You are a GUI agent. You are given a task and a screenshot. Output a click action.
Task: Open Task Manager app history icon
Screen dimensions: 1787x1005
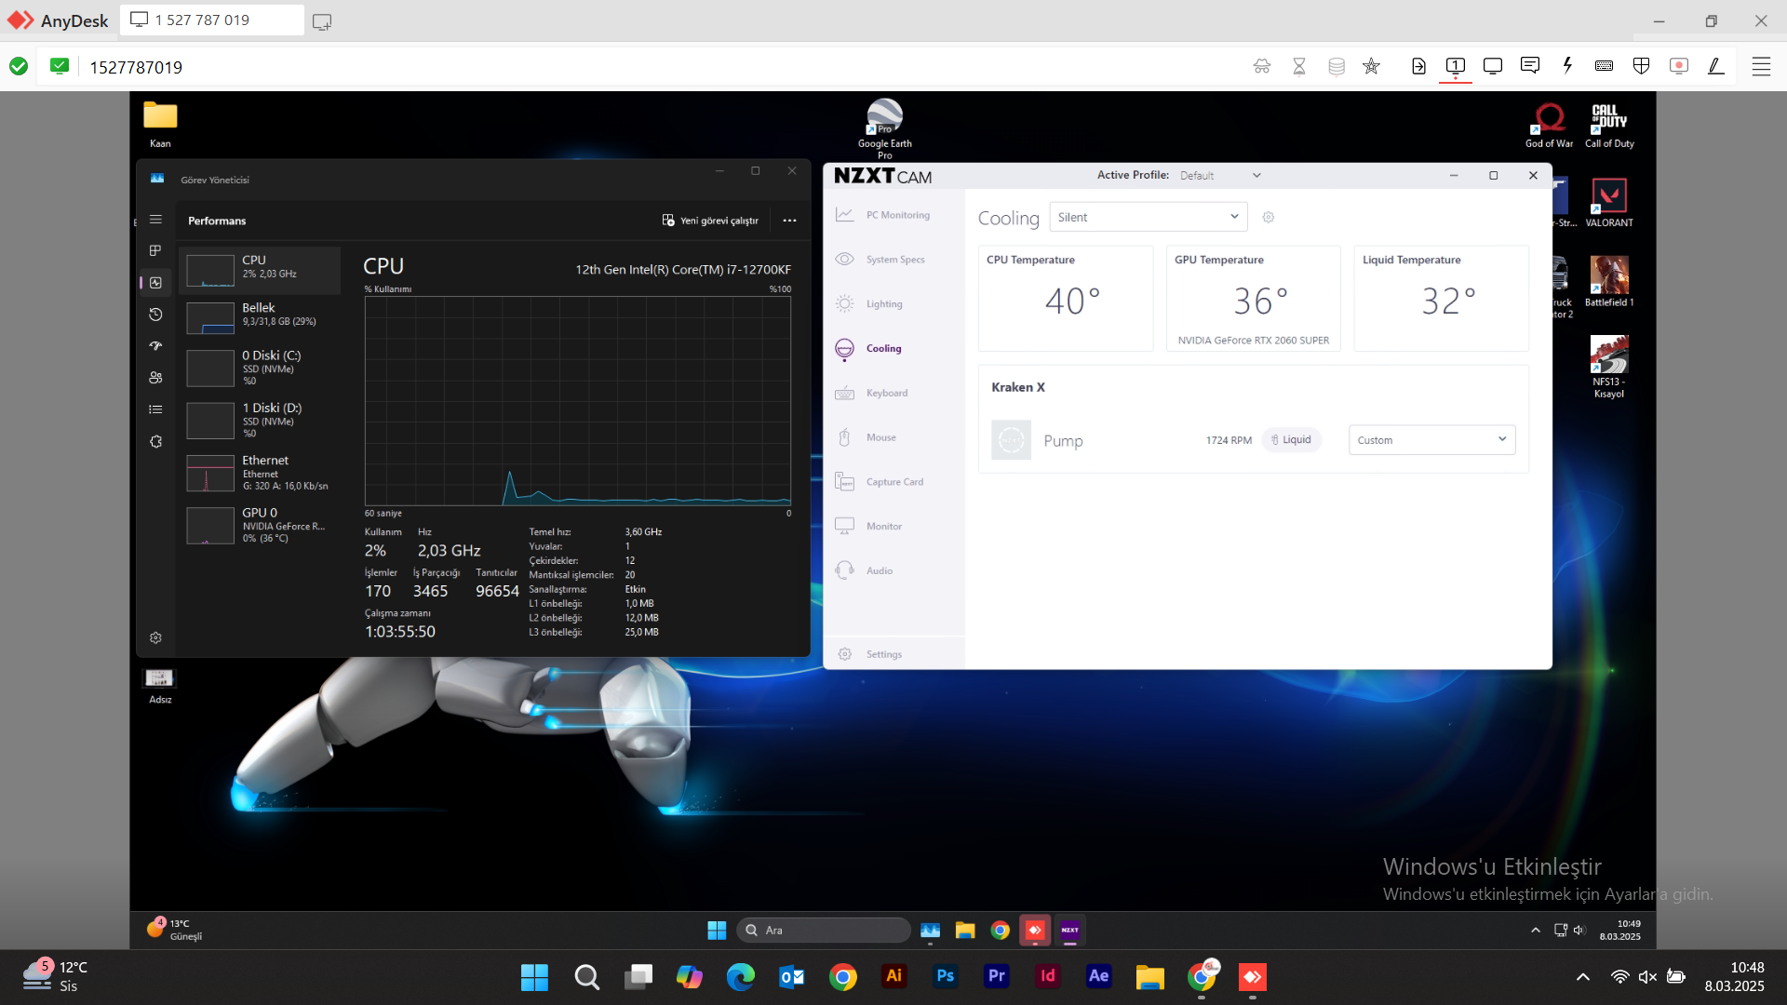click(155, 315)
